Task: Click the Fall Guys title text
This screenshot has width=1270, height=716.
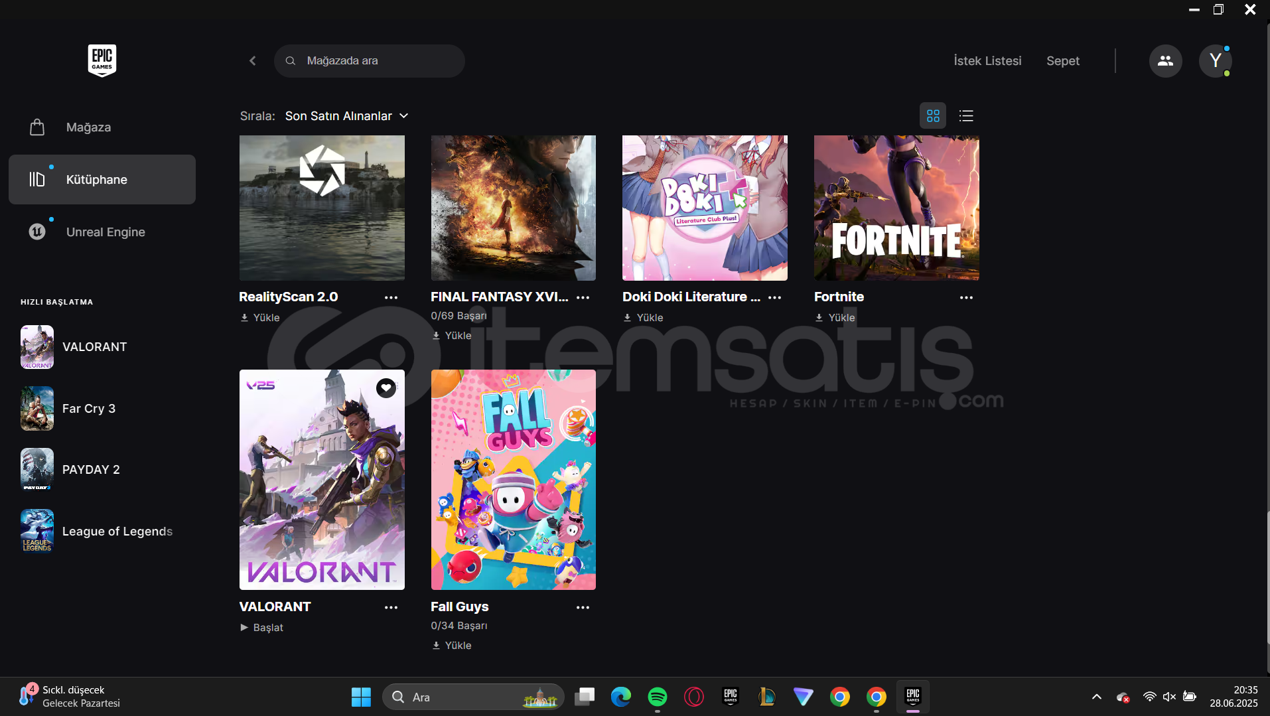Action: (459, 607)
